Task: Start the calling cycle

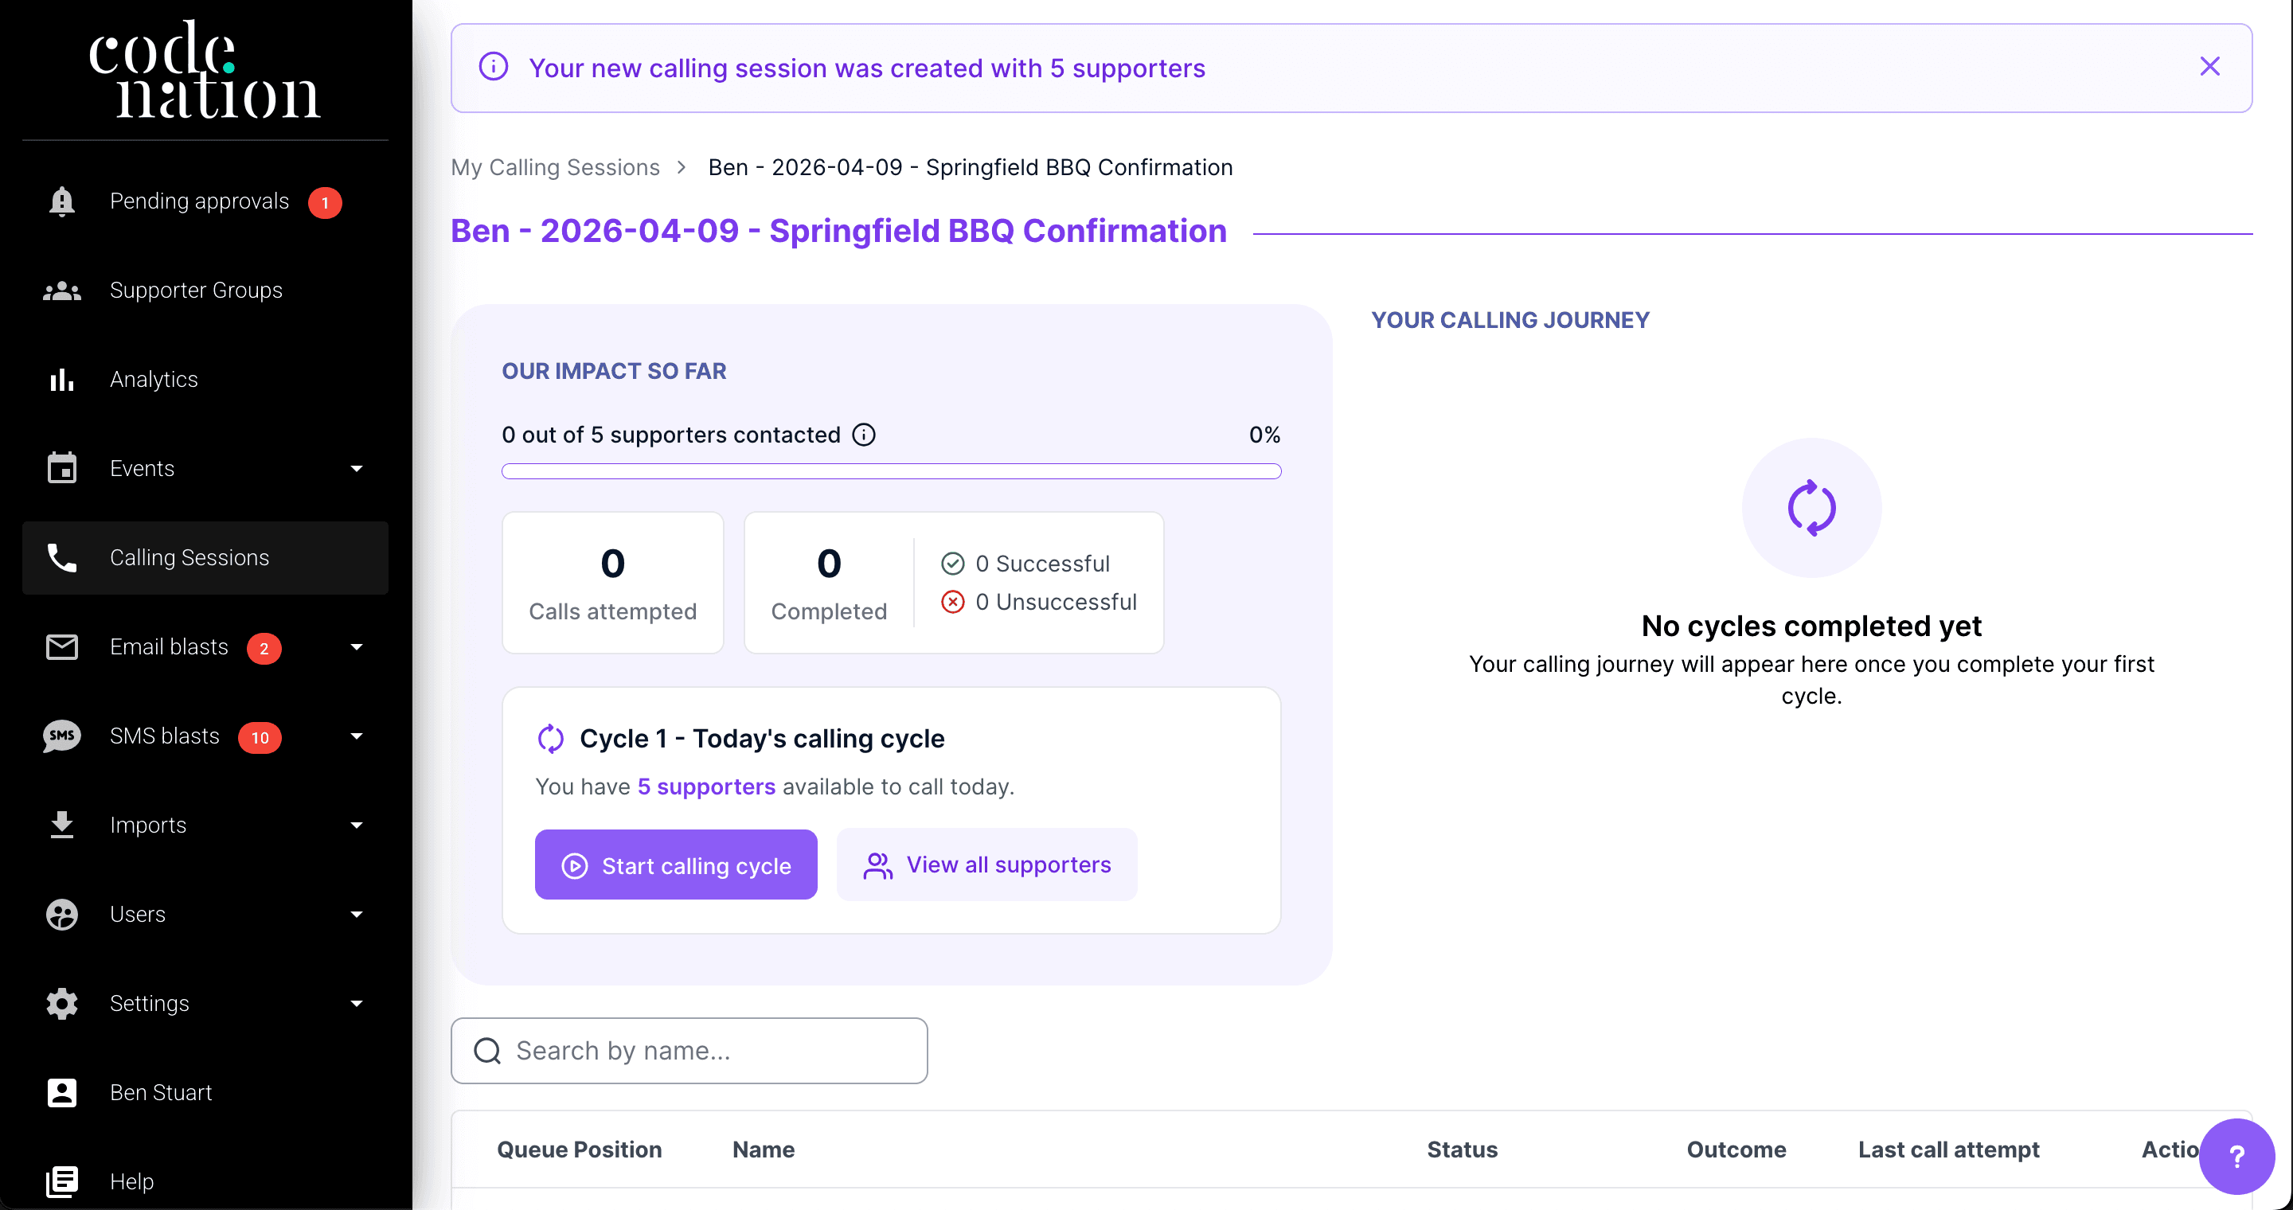Action: click(676, 865)
